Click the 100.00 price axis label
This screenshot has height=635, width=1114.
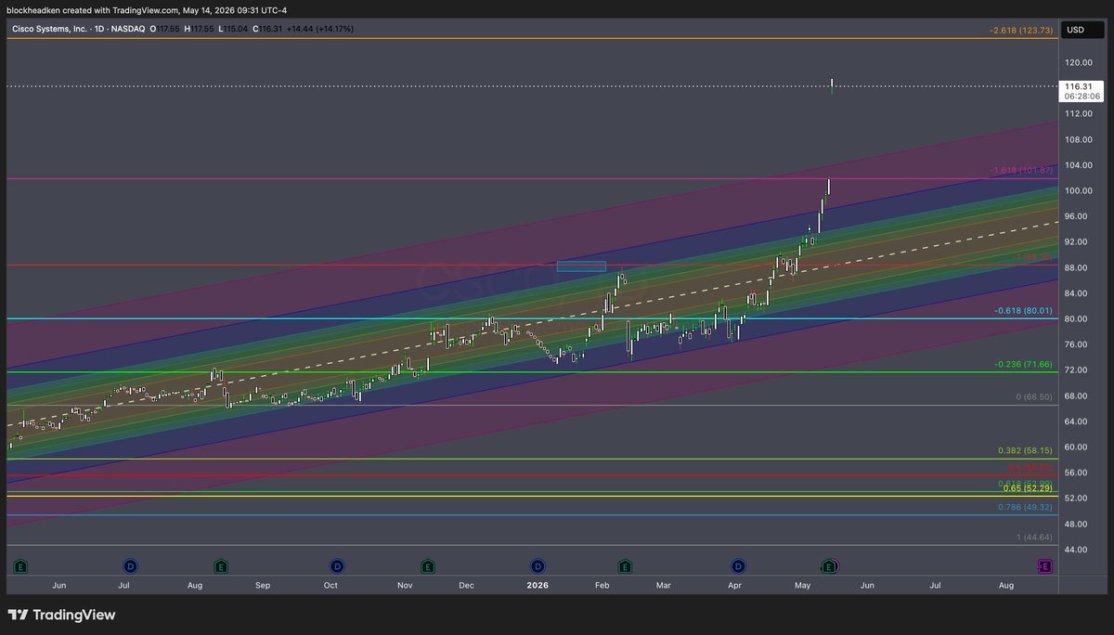click(x=1079, y=191)
